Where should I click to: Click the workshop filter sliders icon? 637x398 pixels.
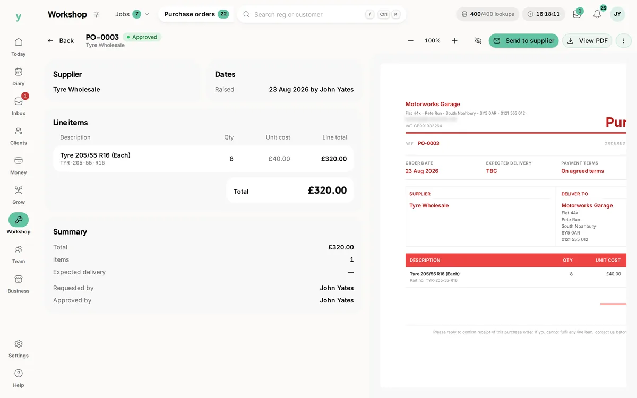click(x=97, y=14)
